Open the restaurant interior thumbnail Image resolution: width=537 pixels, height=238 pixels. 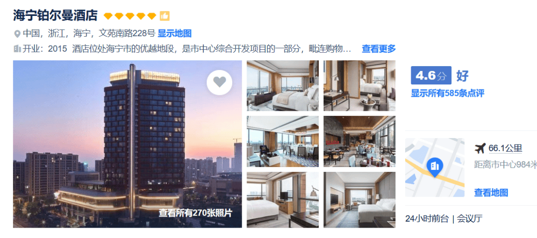[x=359, y=142]
